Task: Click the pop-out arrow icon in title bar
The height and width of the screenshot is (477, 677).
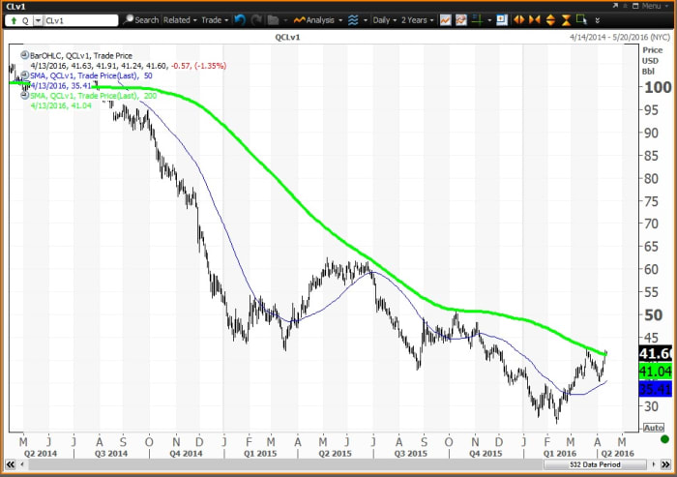Action: tap(615, 6)
